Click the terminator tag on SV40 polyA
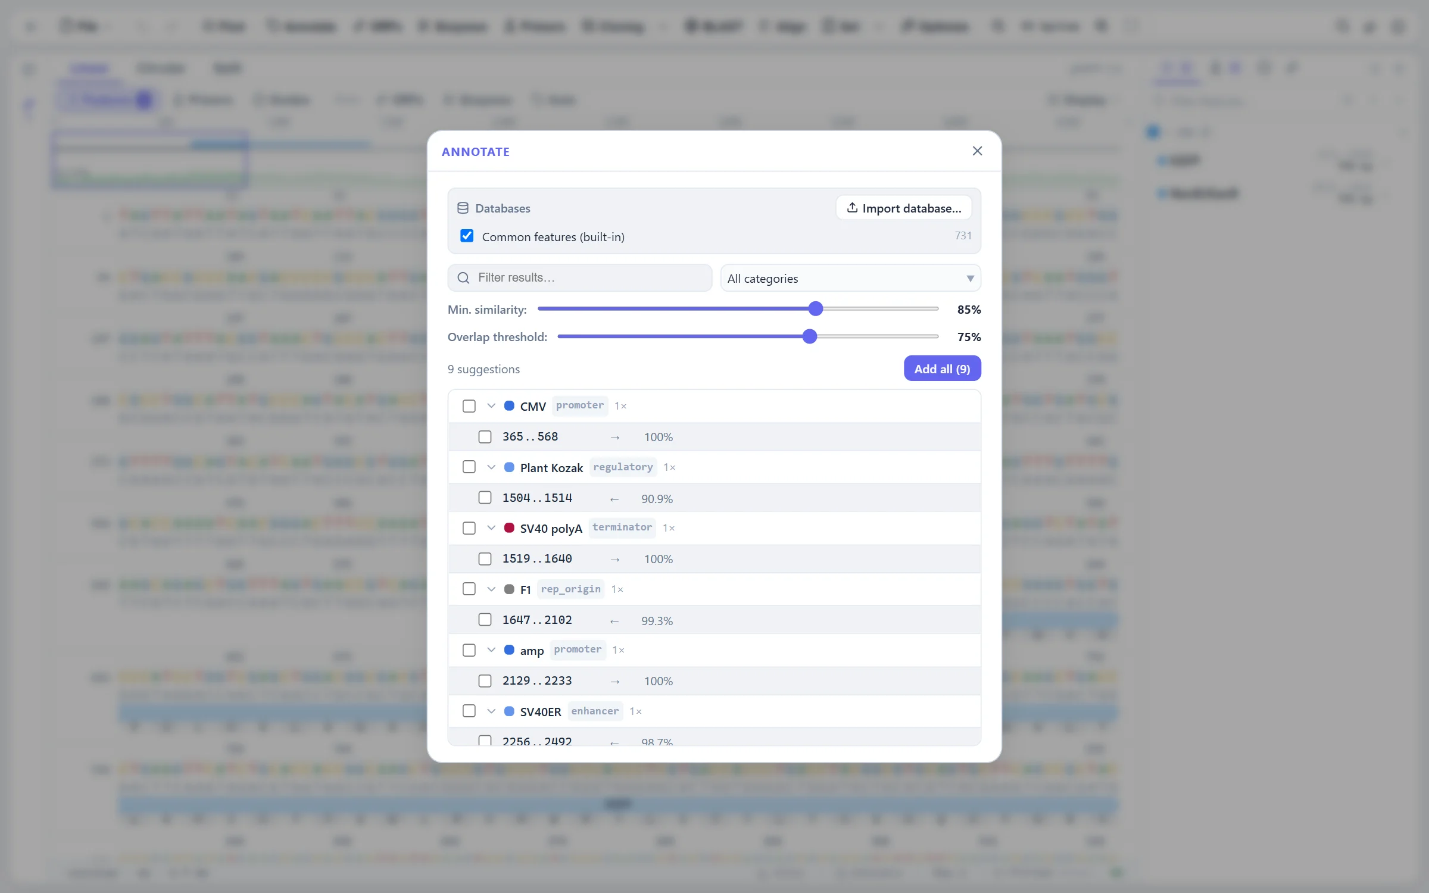Screen dimensions: 1429x893 point(622,528)
